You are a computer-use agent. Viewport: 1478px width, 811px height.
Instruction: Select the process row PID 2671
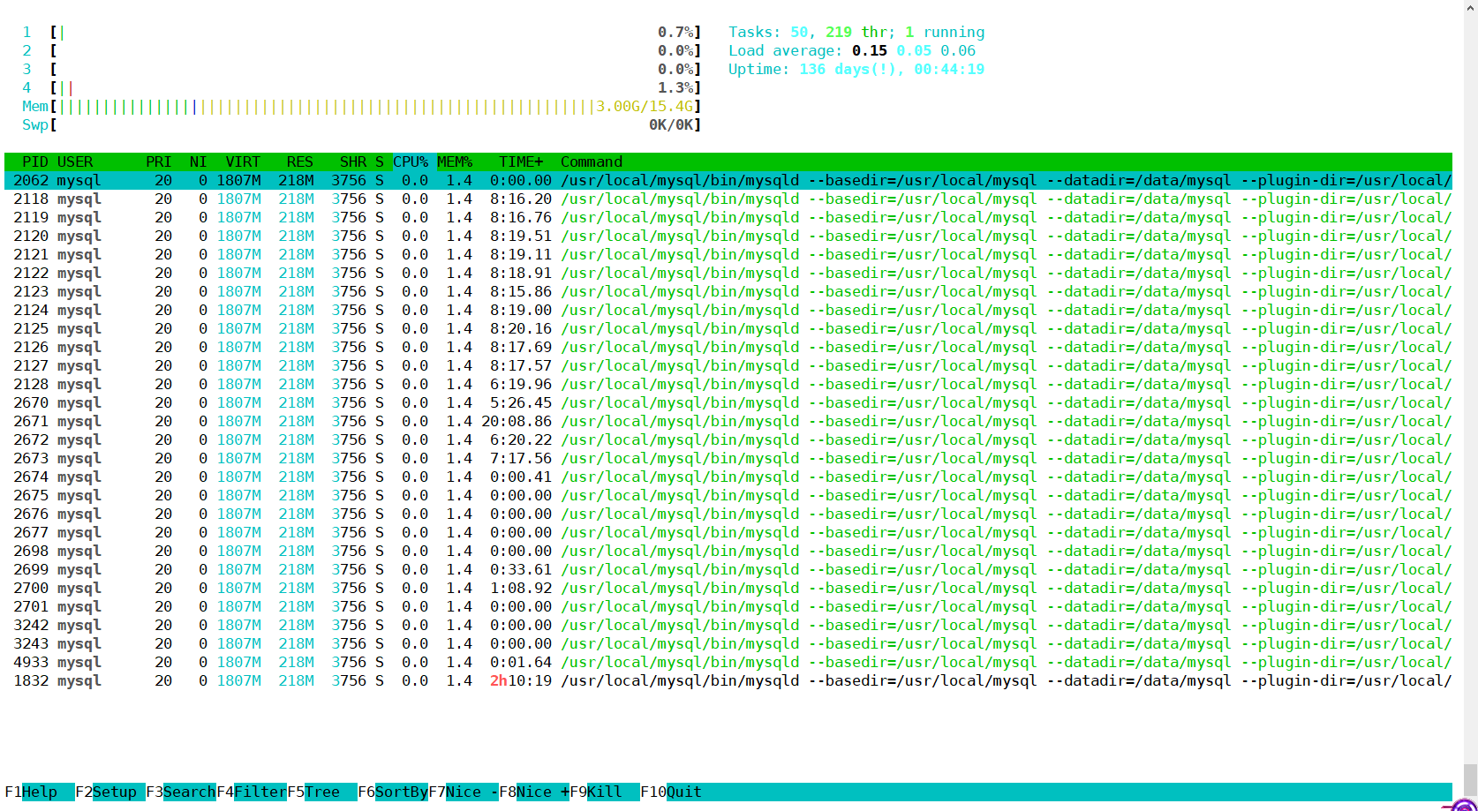(x=728, y=421)
